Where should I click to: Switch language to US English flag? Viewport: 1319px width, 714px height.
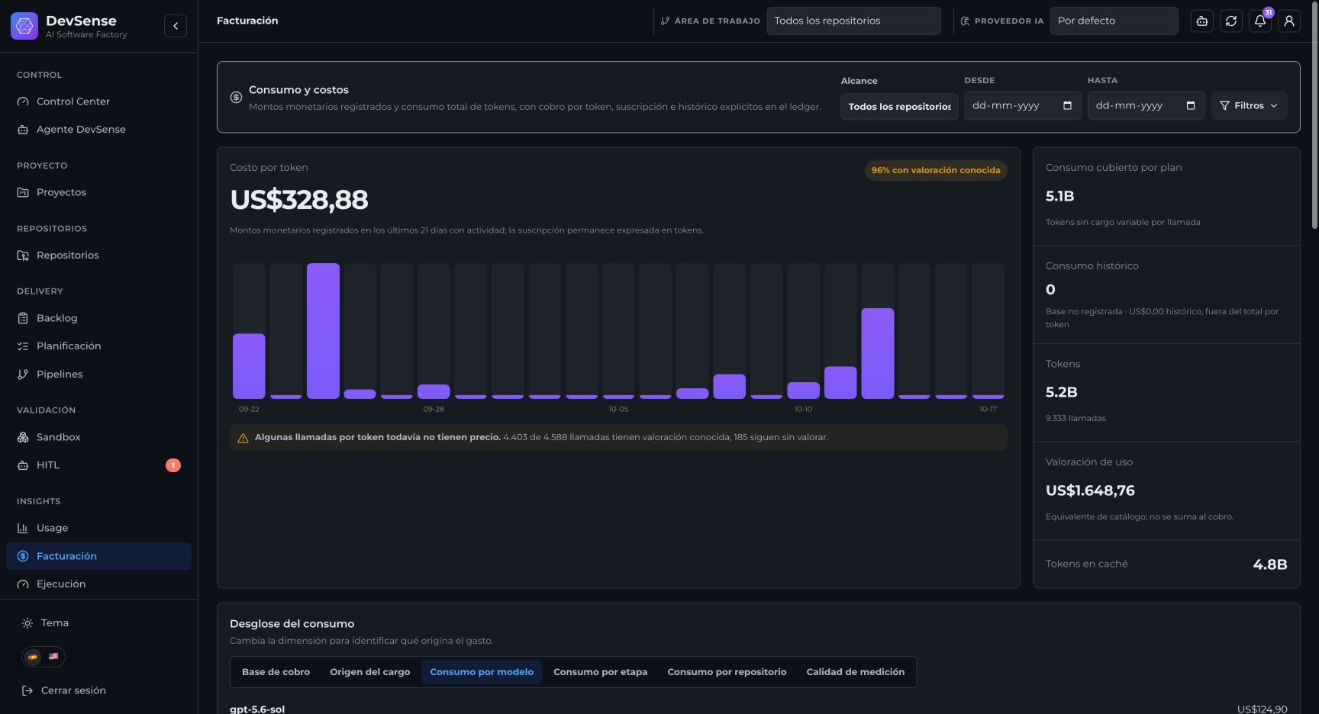click(x=53, y=657)
